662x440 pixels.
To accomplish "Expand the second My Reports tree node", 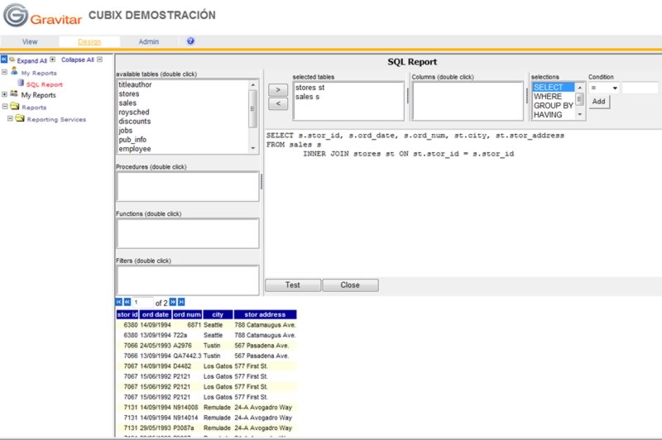I will tap(4, 94).
